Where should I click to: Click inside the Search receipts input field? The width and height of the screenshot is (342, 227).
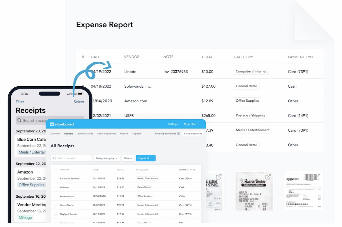(x=72, y=158)
